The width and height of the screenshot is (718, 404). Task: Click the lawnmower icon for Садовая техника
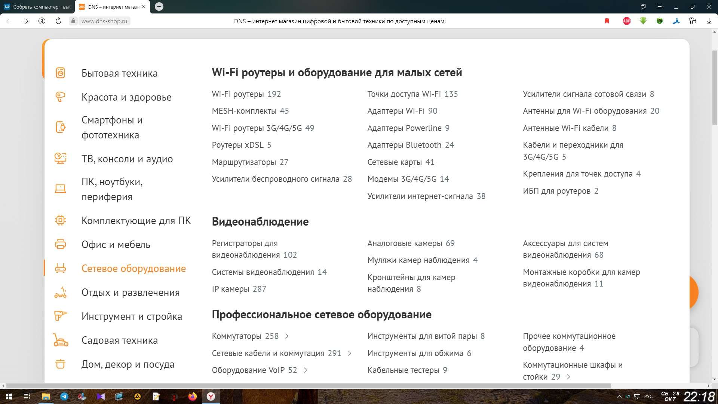(60, 340)
